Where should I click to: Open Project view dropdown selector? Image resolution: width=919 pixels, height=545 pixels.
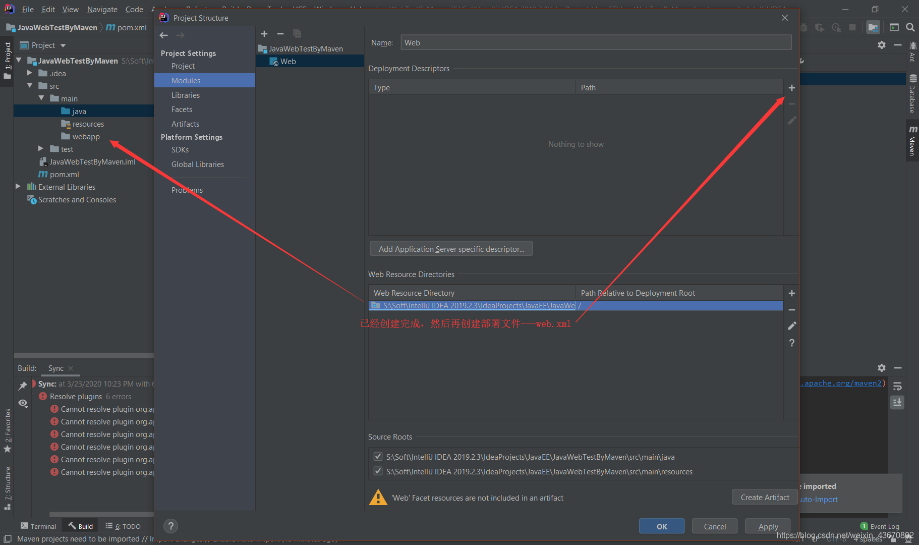(x=43, y=45)
